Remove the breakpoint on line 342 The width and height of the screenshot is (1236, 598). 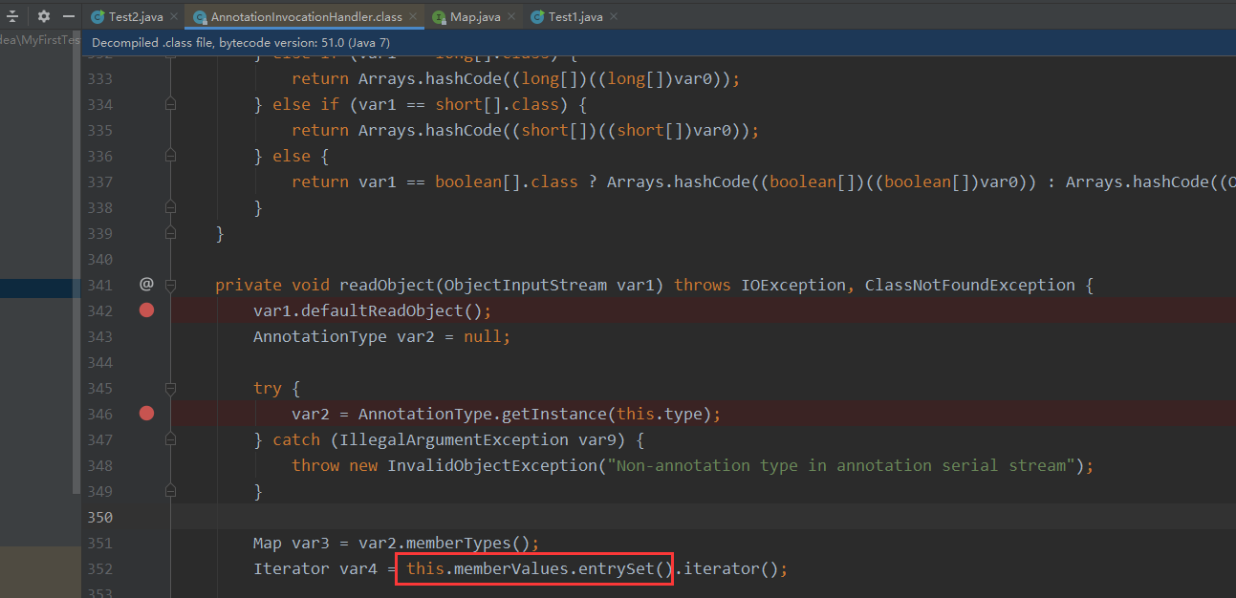point(146,310)
